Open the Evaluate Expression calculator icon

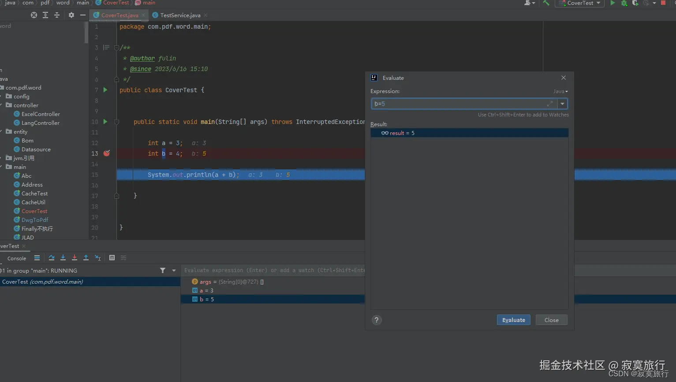point(112,258)
